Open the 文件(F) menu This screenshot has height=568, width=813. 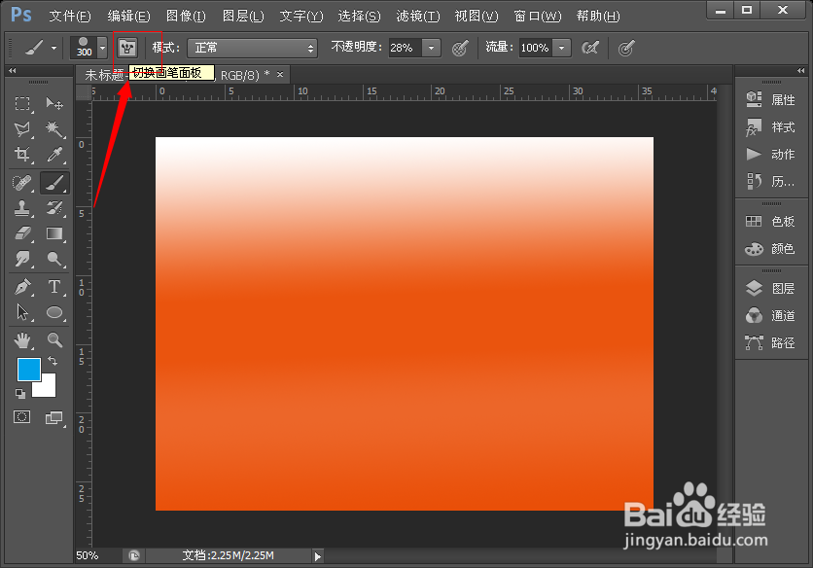70,17
